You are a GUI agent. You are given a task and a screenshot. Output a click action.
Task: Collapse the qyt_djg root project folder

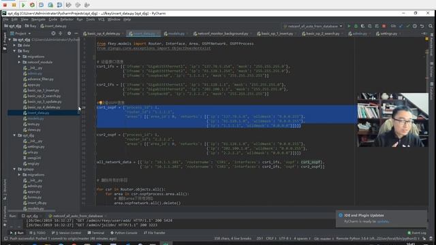(10, 39)
